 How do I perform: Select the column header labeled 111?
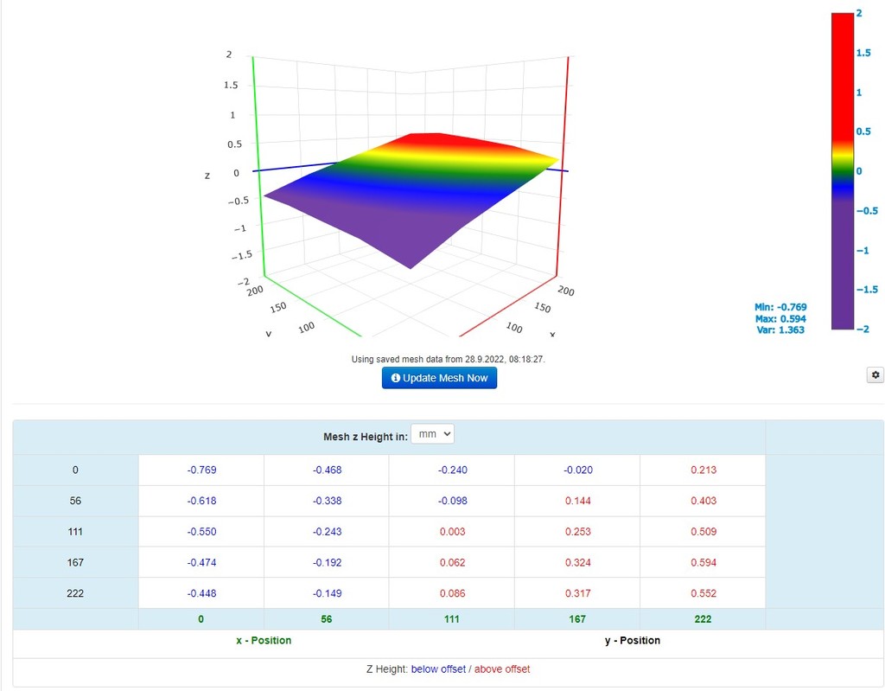point(450,618)
